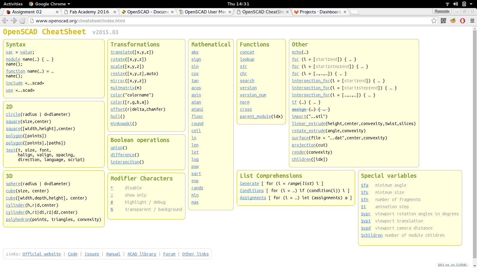Image resolution: width=477 pixels, height=268 pixels.
Task: Open the Manual footer link
Action: [113, 254]
